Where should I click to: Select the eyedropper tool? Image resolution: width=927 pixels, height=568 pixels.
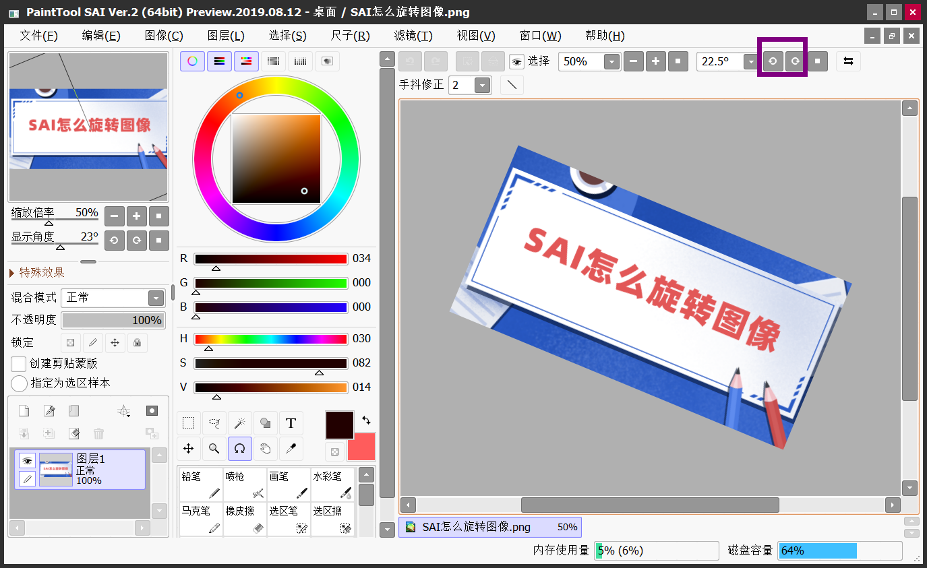[291, 449]
